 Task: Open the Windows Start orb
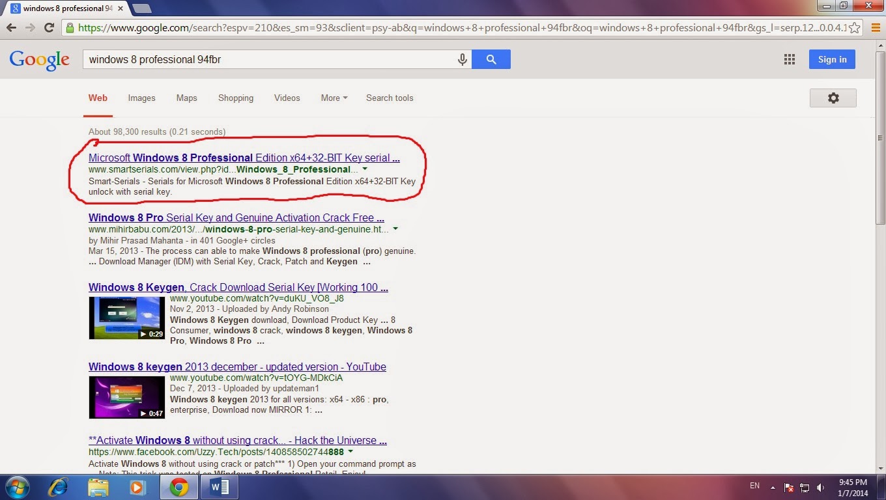coord(17,486)
